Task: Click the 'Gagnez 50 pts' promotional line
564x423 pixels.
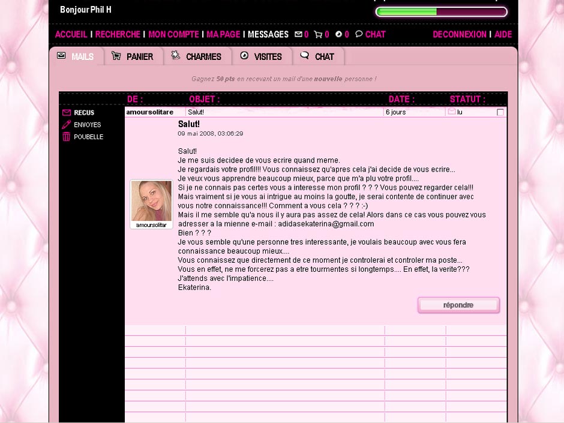Action: pos(284,79)
